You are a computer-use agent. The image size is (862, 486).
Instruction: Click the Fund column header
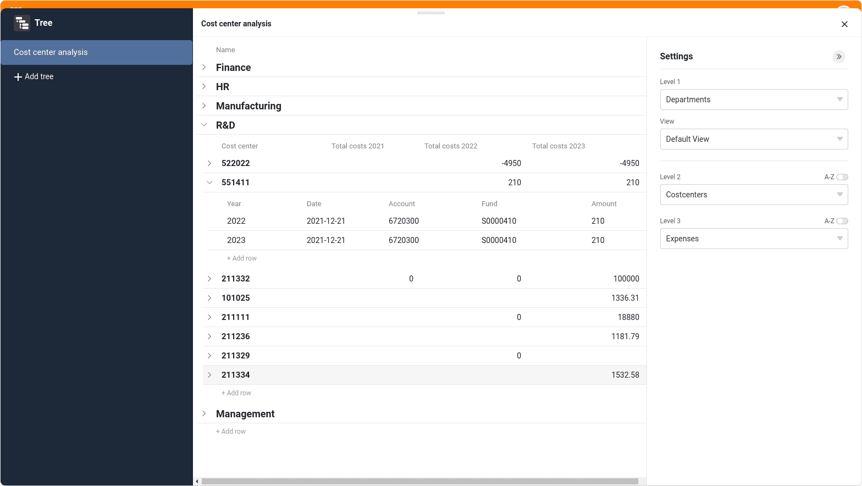(x=489, y=204)
